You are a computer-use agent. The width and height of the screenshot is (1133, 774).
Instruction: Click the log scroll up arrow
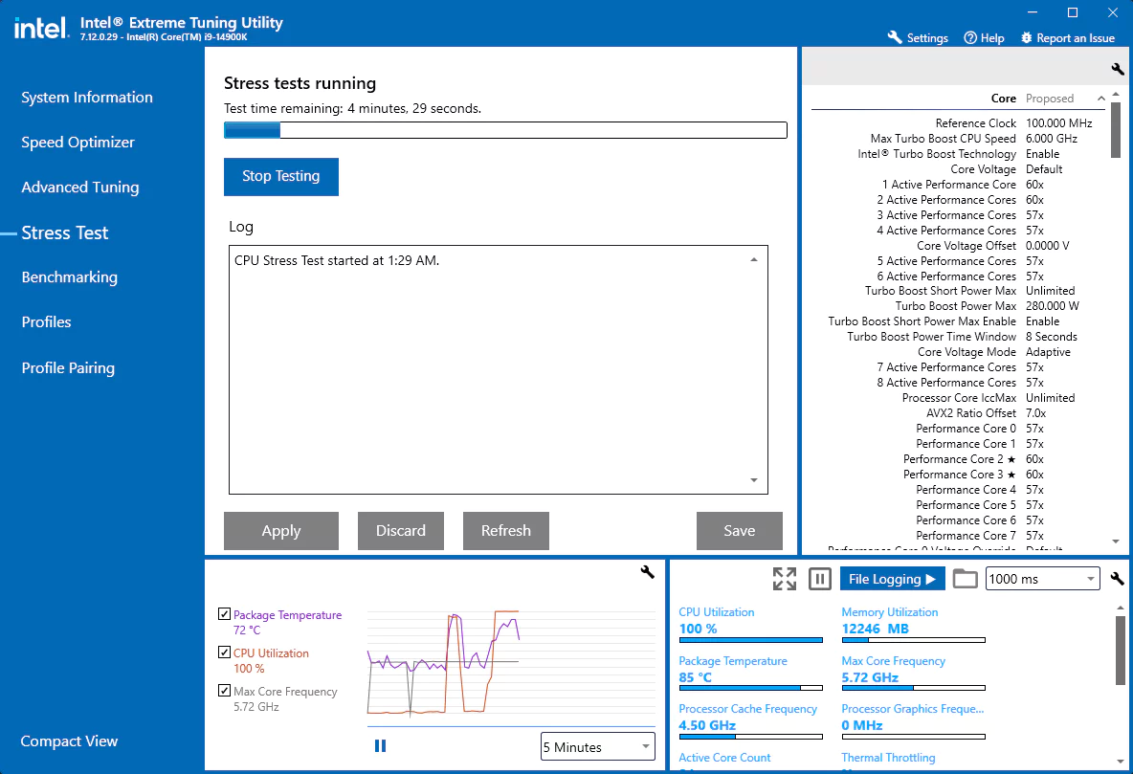pos(754,259)
